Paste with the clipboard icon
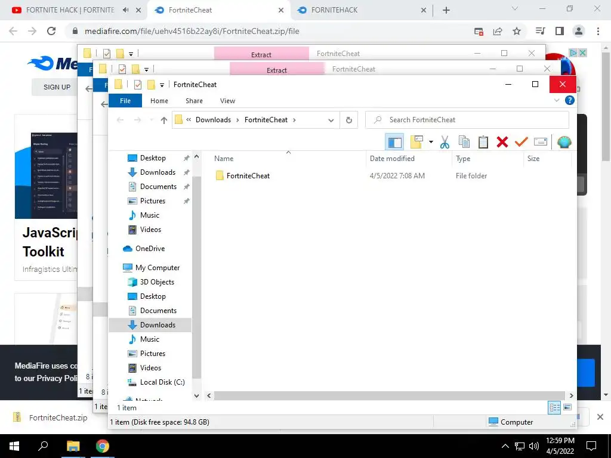 pos(483,142)
